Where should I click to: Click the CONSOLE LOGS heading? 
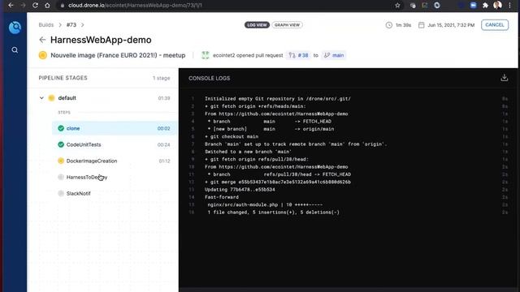pos(210,79)
